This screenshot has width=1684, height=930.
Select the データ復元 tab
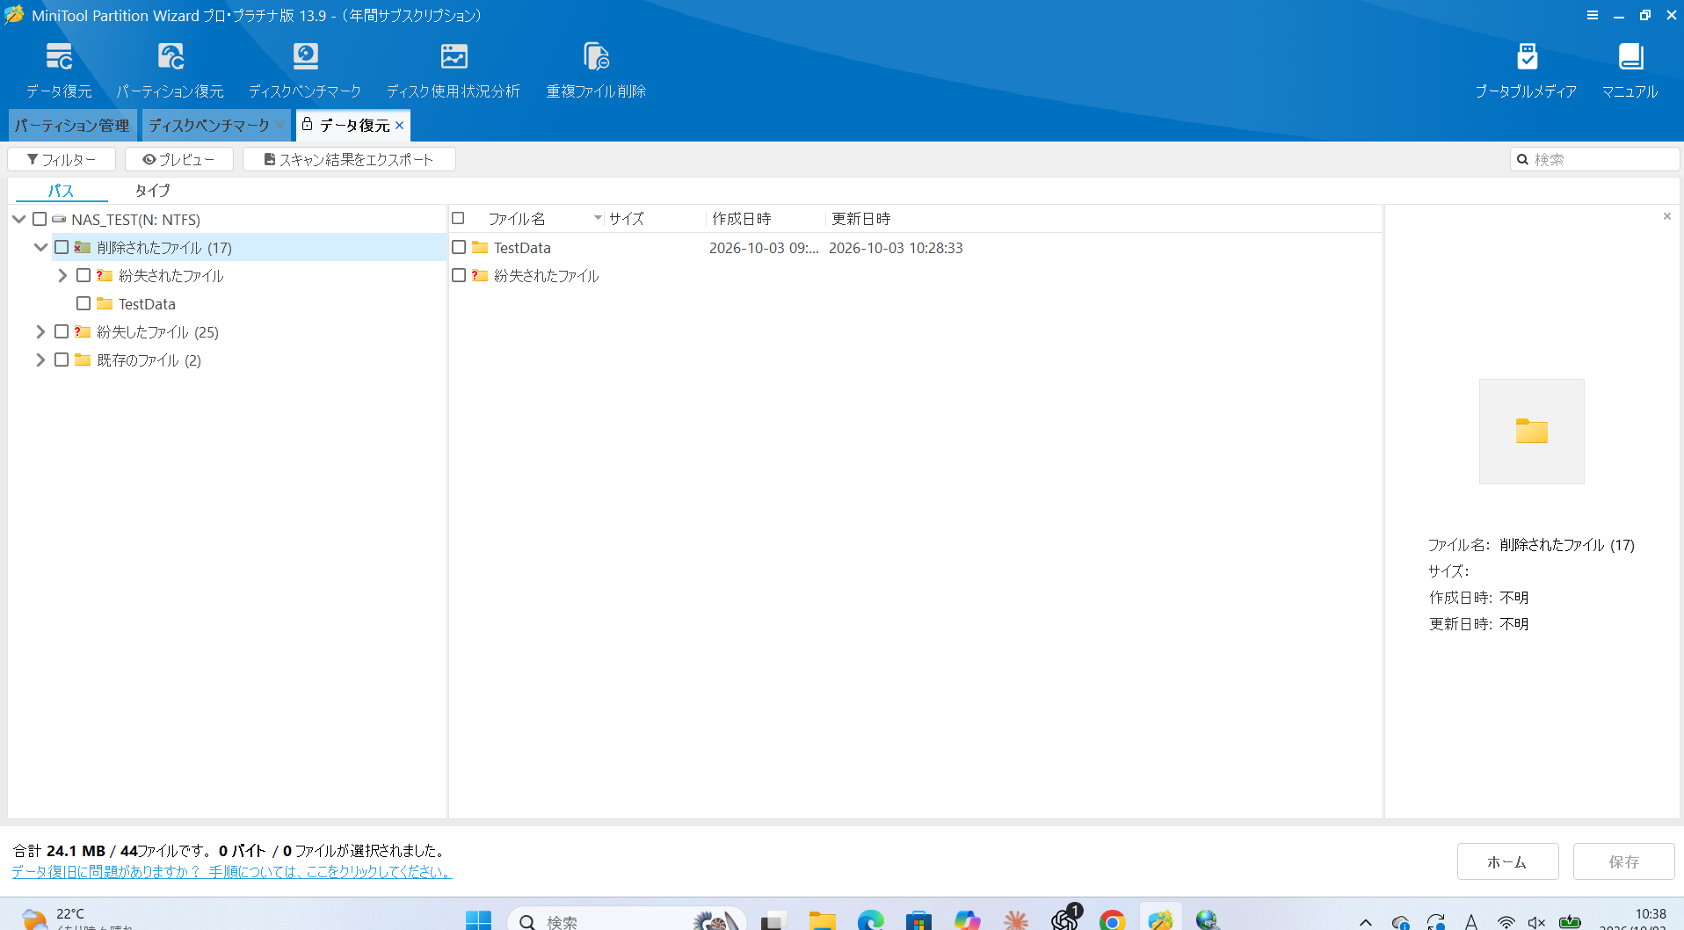coord(354,126)
